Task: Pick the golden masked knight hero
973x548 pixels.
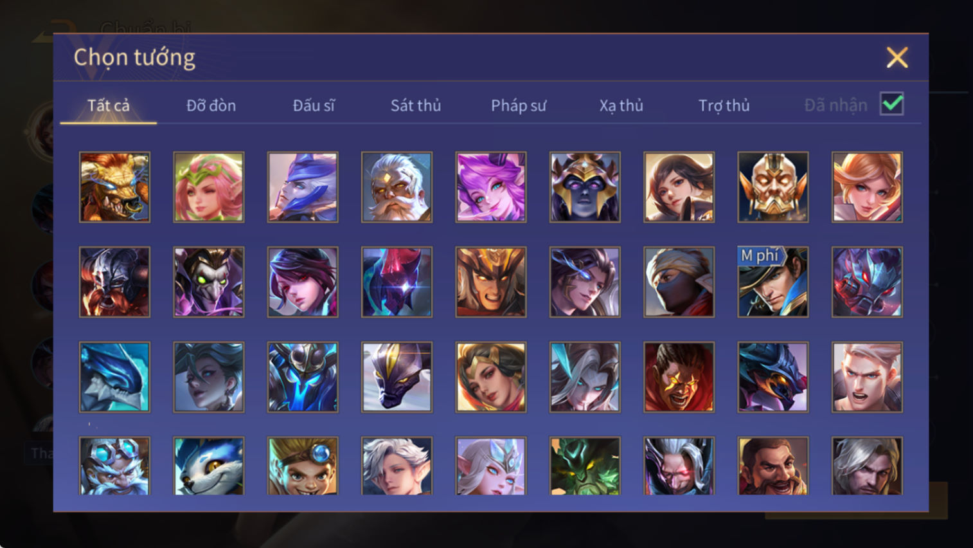Action: click(x=773, y=187)
